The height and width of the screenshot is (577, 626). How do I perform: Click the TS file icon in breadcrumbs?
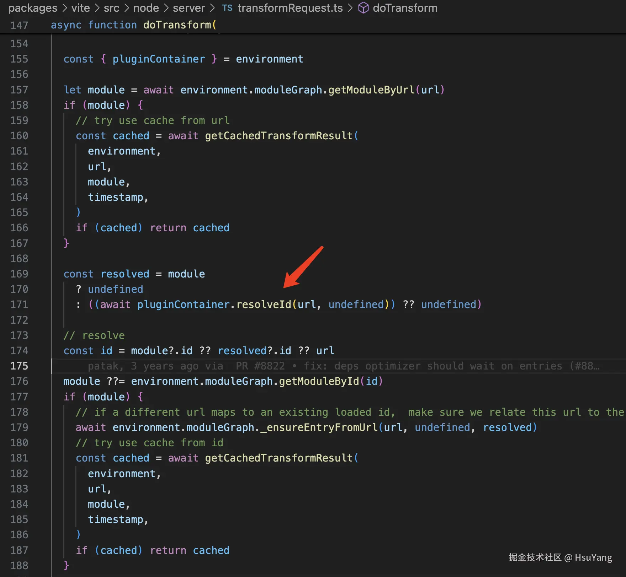point(227,8)
